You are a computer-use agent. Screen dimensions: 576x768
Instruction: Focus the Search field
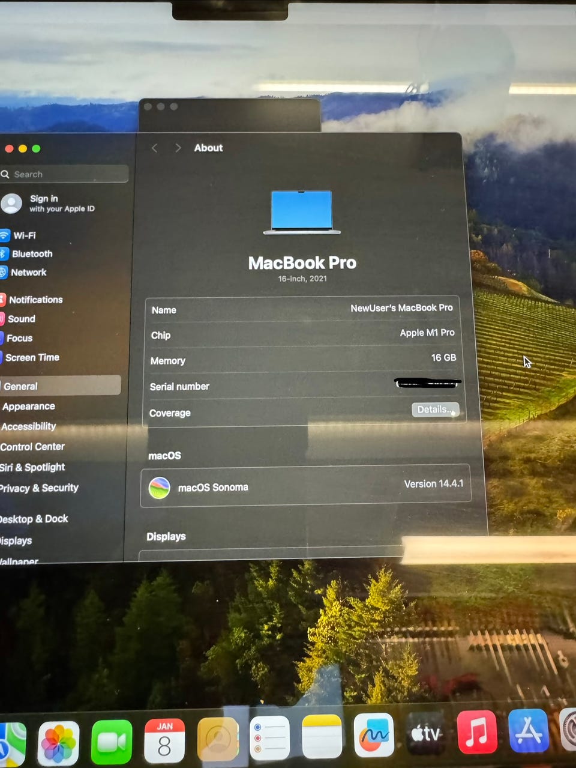click(x=64, y=174)
